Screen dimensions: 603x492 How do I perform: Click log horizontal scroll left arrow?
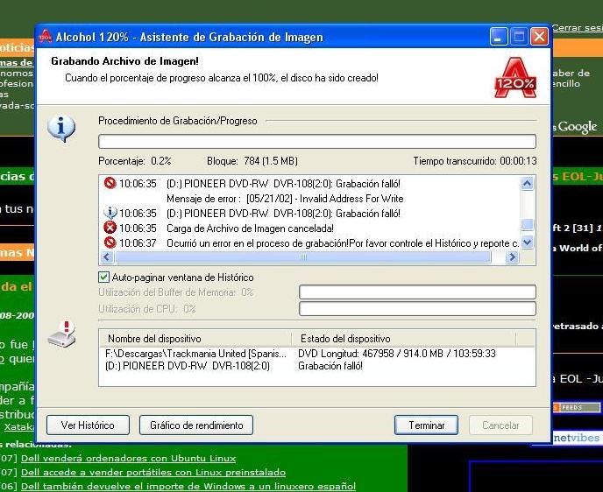(x=107, y=257)
